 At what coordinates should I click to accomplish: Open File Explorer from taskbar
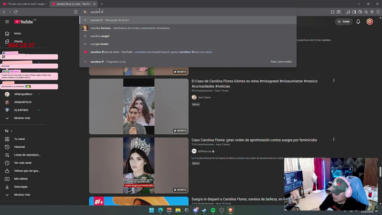click(x=178, y=210)
